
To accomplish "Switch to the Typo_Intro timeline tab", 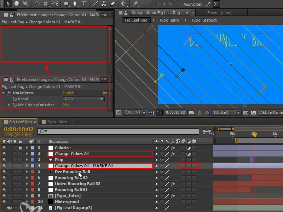I will tap(57, 122).
